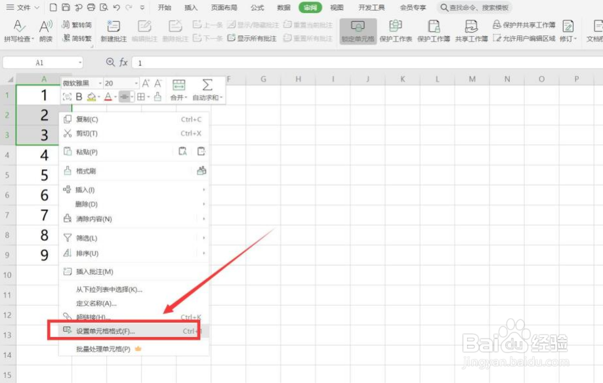Click the increase font size A+ icon
This screenshot has height=383, width=603.
point(146,83)
